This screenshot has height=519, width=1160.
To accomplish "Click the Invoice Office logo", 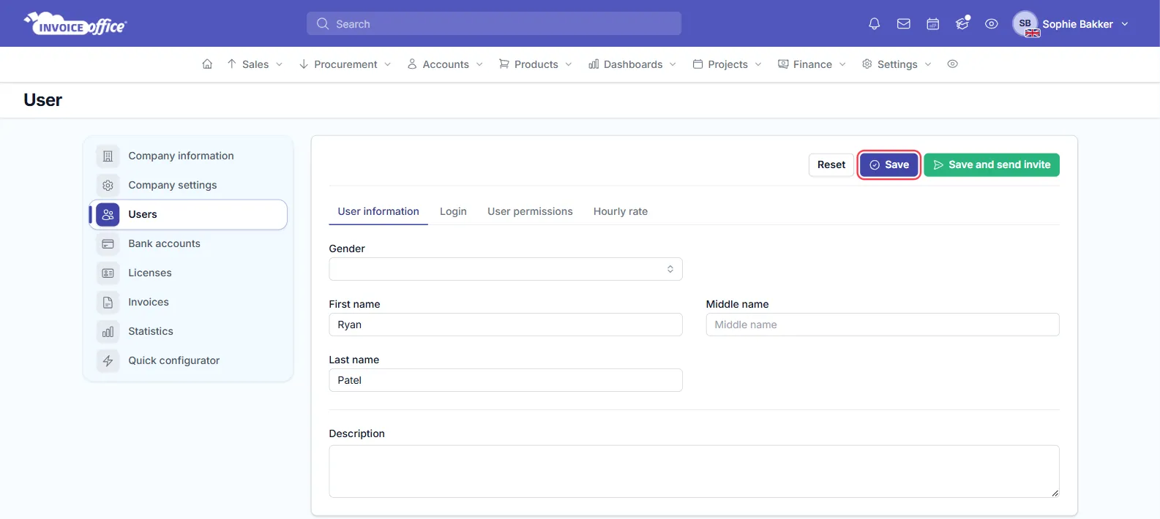I will [x=75, y=24].
